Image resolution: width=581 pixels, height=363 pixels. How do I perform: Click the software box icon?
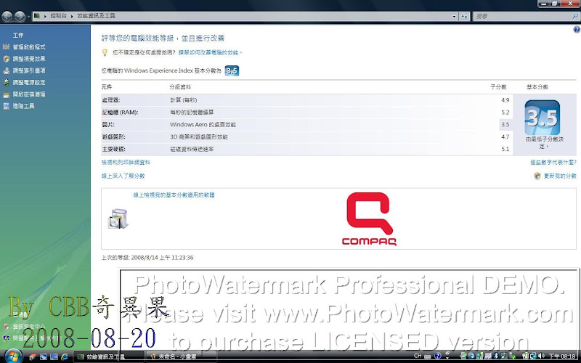(x=118, y=219)
